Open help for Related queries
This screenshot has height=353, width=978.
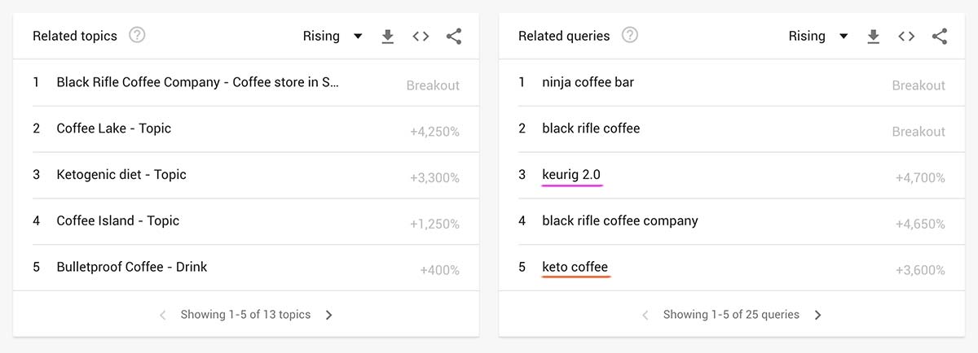click(630, 35)
